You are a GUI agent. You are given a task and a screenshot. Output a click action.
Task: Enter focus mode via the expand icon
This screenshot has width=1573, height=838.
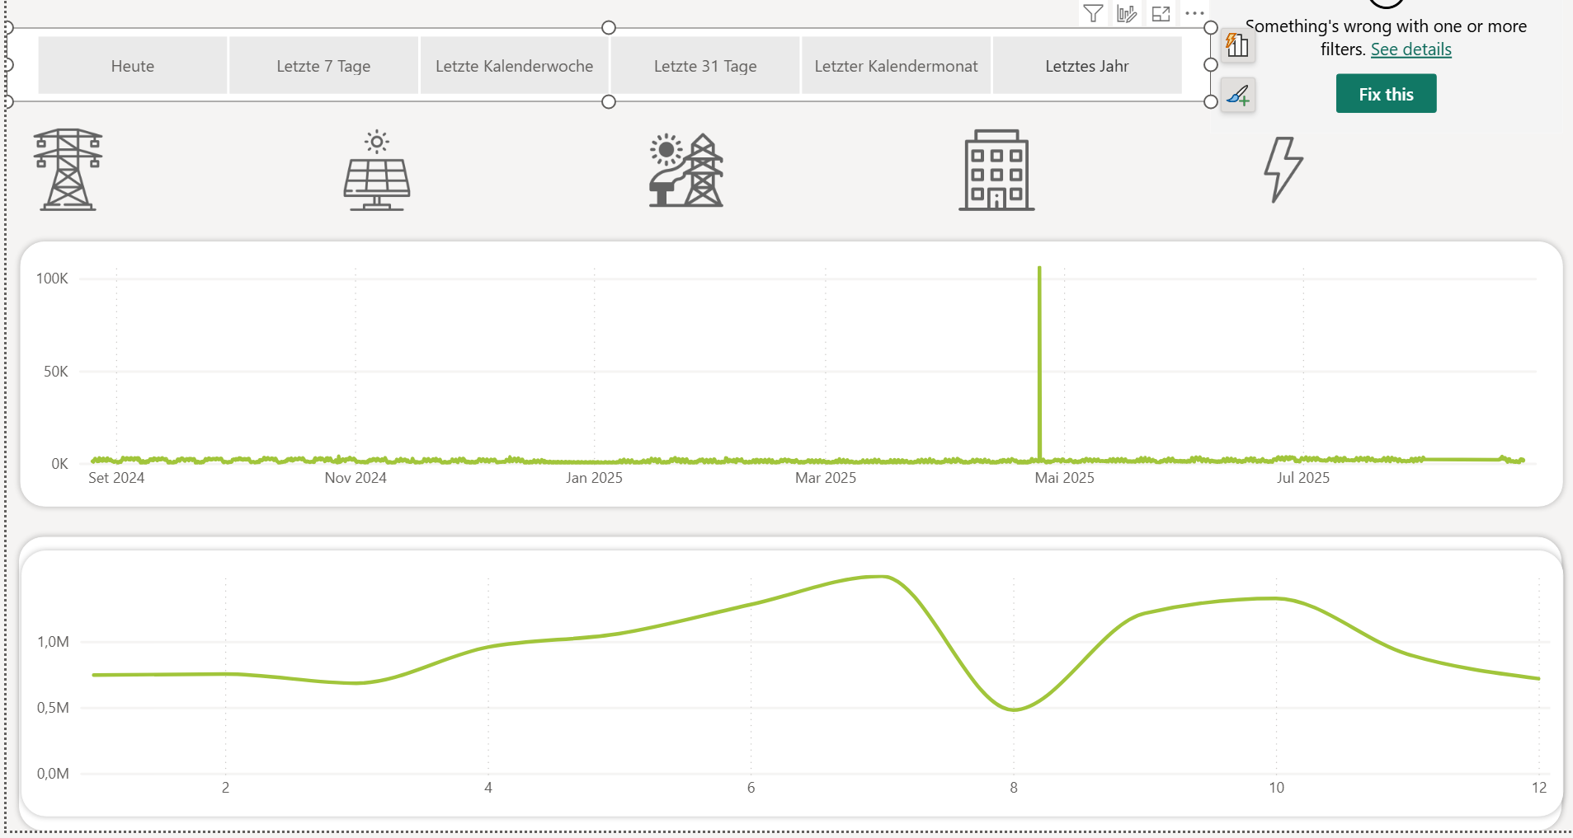[1161, 13]
